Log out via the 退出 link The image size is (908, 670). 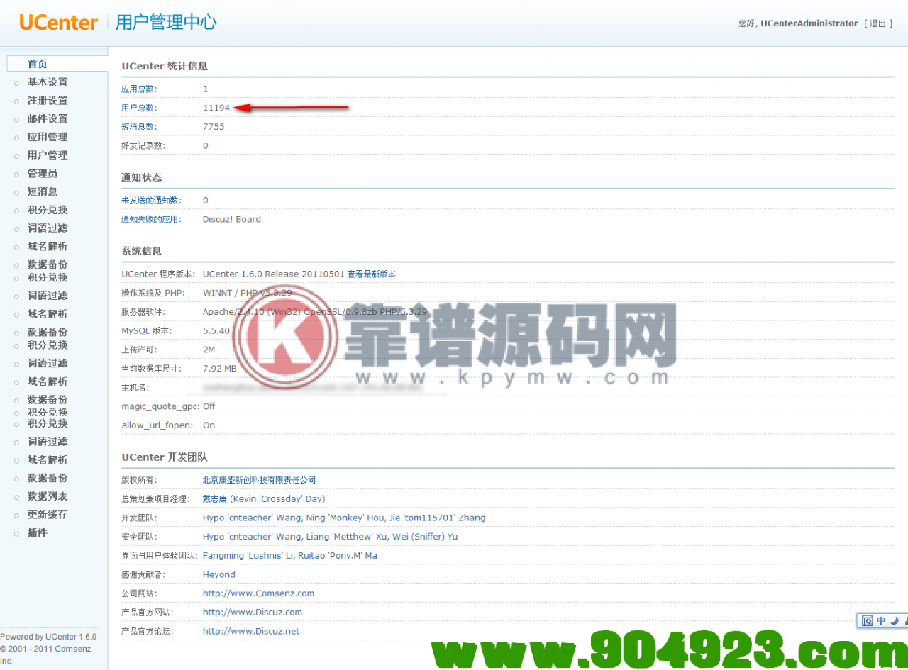click(x=877, y=23)
